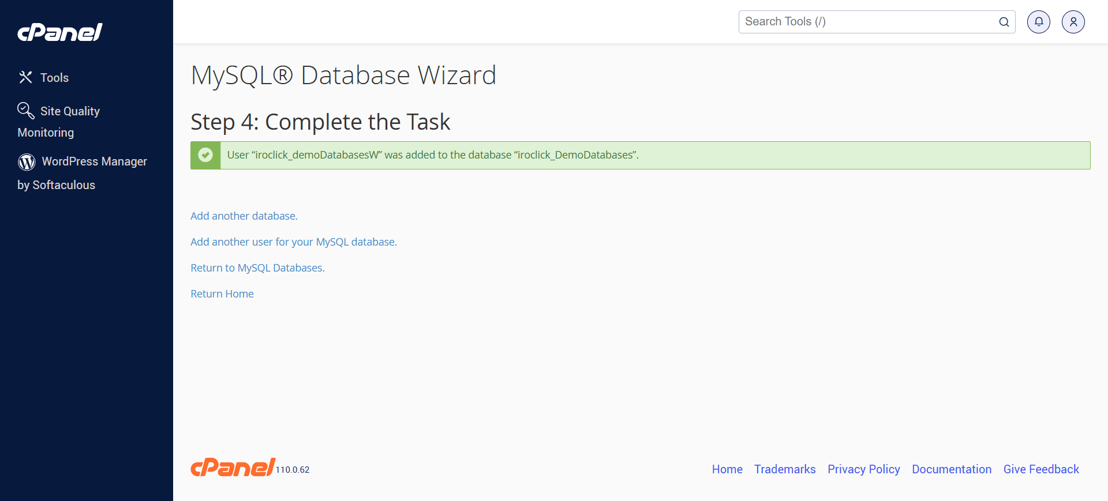Click the WordPress logo icon

(27, 162)
